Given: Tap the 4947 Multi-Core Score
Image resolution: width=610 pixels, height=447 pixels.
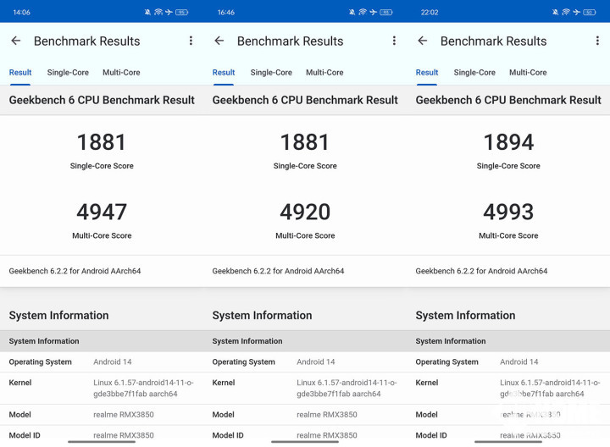Looking at the screenshot, I should tap(102, 212).
